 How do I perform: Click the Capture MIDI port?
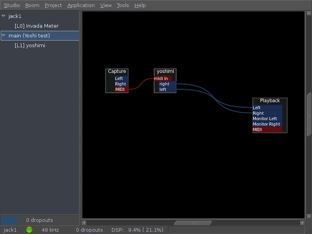click(x=120, y=90)
